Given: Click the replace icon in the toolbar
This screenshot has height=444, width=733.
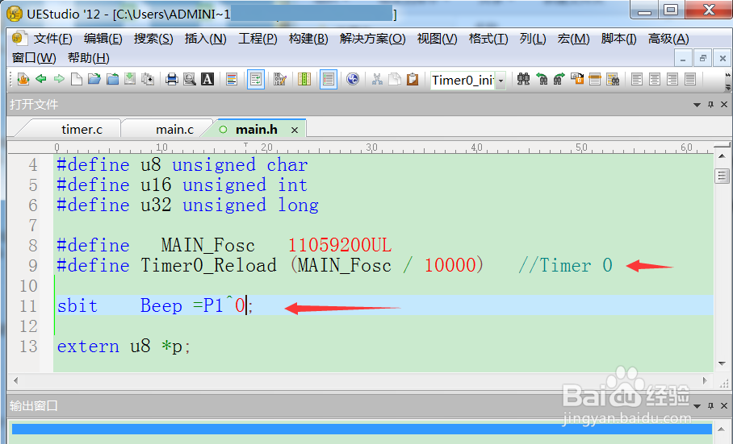Looking at the screenshot, I should (577, 79).
